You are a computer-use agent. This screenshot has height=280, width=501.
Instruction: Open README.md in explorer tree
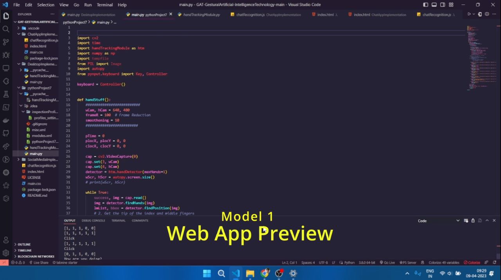pyautogui.click(x=37, y=196)
